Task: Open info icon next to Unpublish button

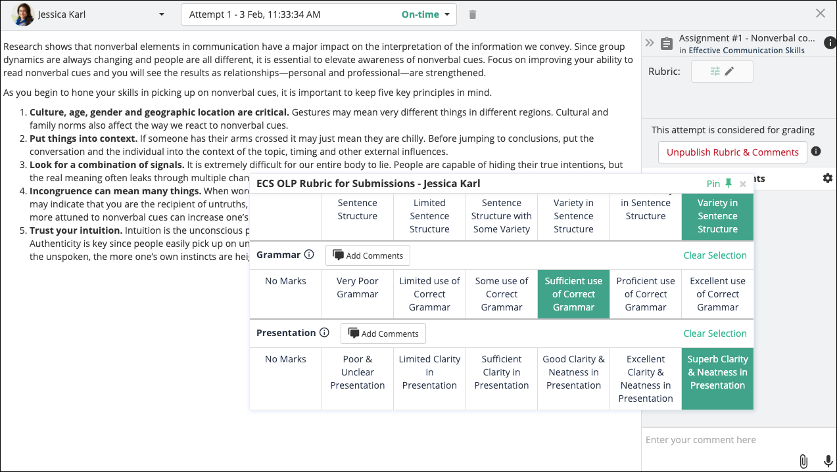Action: [x=816, y=152]
